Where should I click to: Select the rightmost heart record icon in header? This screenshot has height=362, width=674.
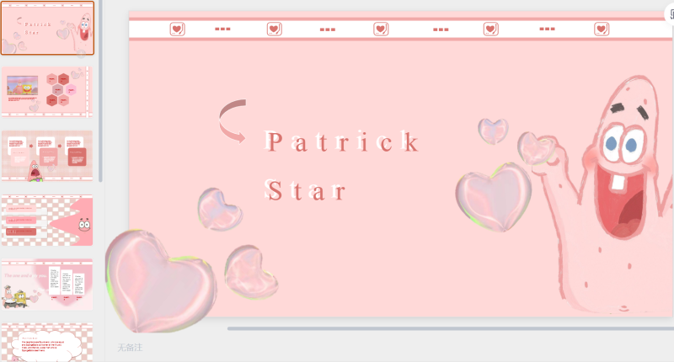tap(602, 29)
